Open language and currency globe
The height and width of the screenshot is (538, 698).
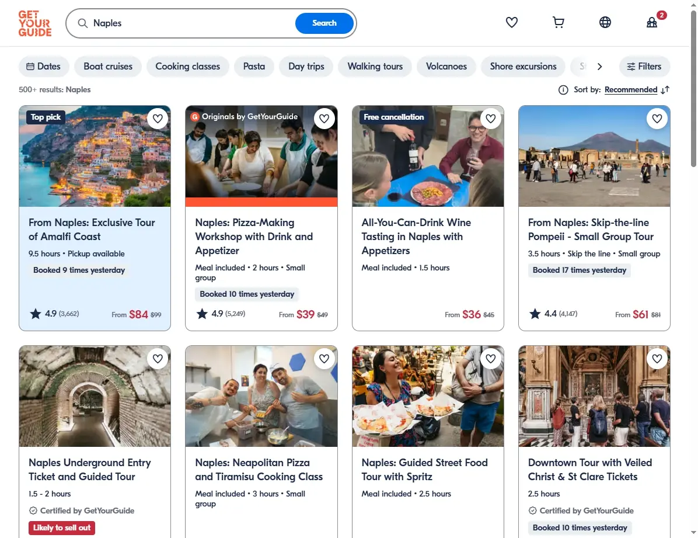605,22
